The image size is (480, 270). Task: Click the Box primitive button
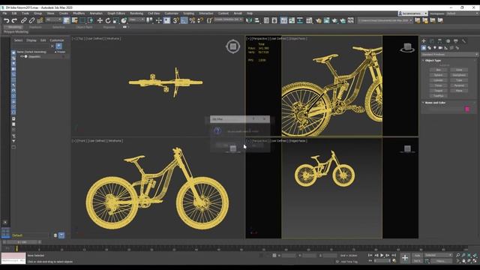point(438,70)
